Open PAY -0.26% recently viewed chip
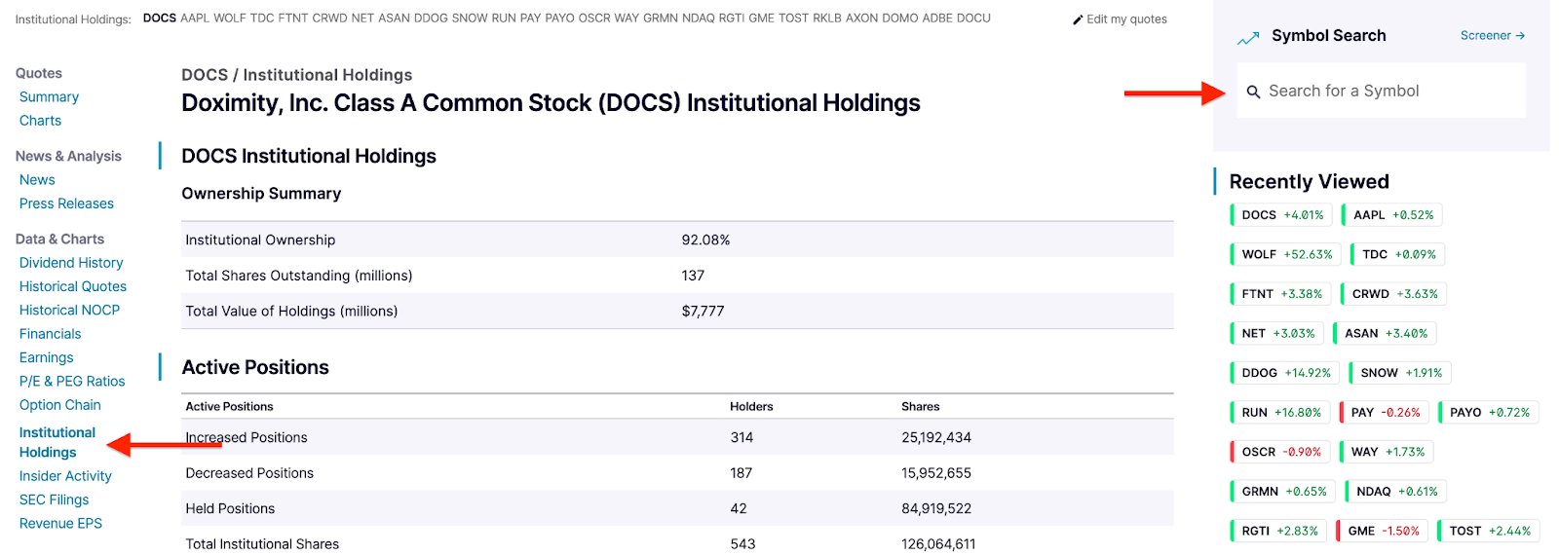Image resolution: width=1559 pixels, height=555 pixels. (x=1385, y=413)
